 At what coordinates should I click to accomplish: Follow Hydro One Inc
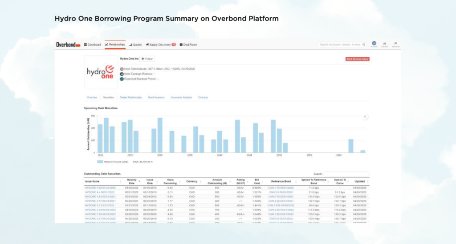coord(147,59)
